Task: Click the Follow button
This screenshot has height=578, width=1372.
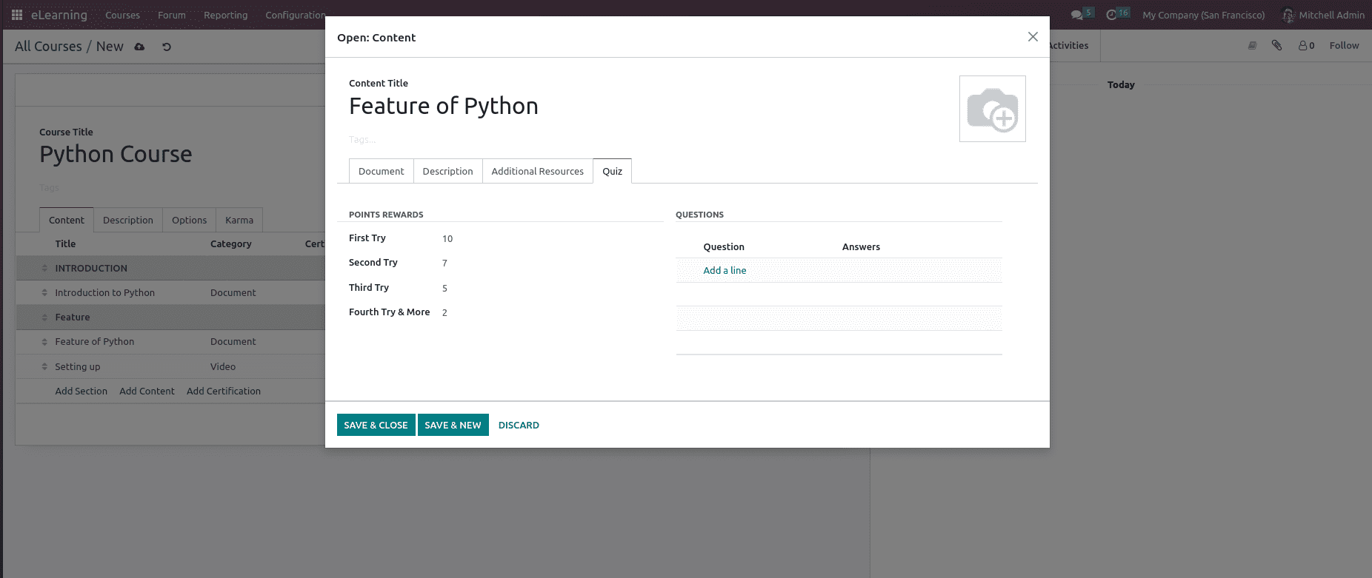Action: [x=1344, y=45]
